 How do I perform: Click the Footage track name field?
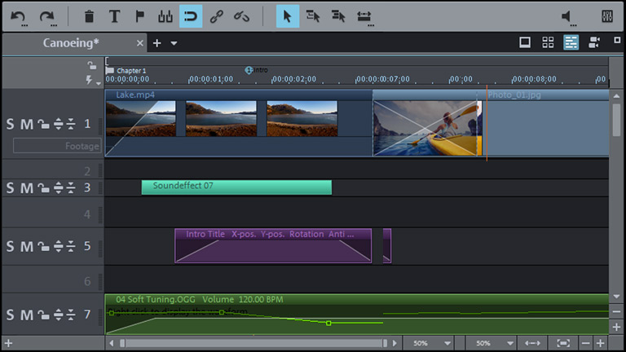pos(57,146)
